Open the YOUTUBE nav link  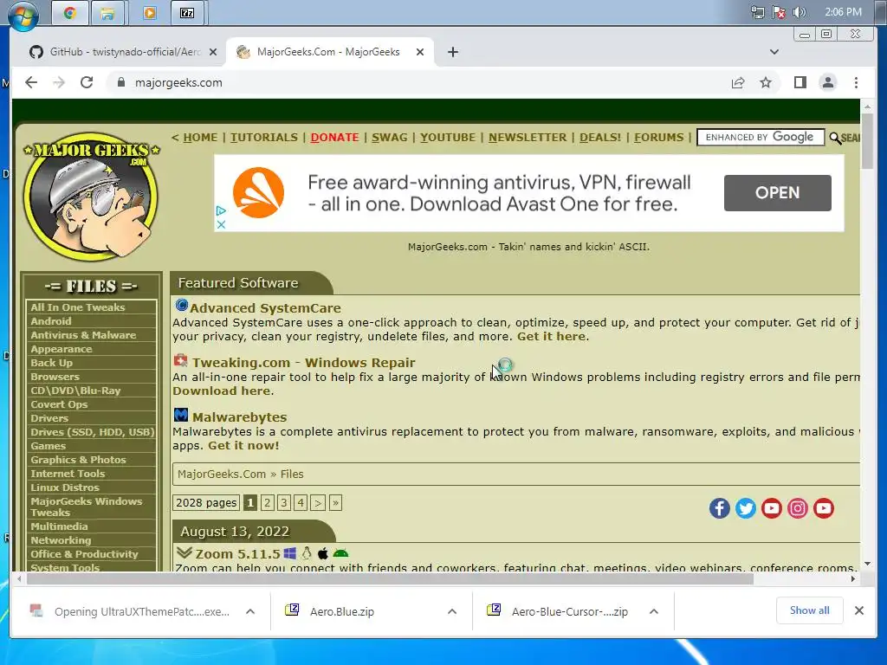pyautogui.click(x=448, y=138)
